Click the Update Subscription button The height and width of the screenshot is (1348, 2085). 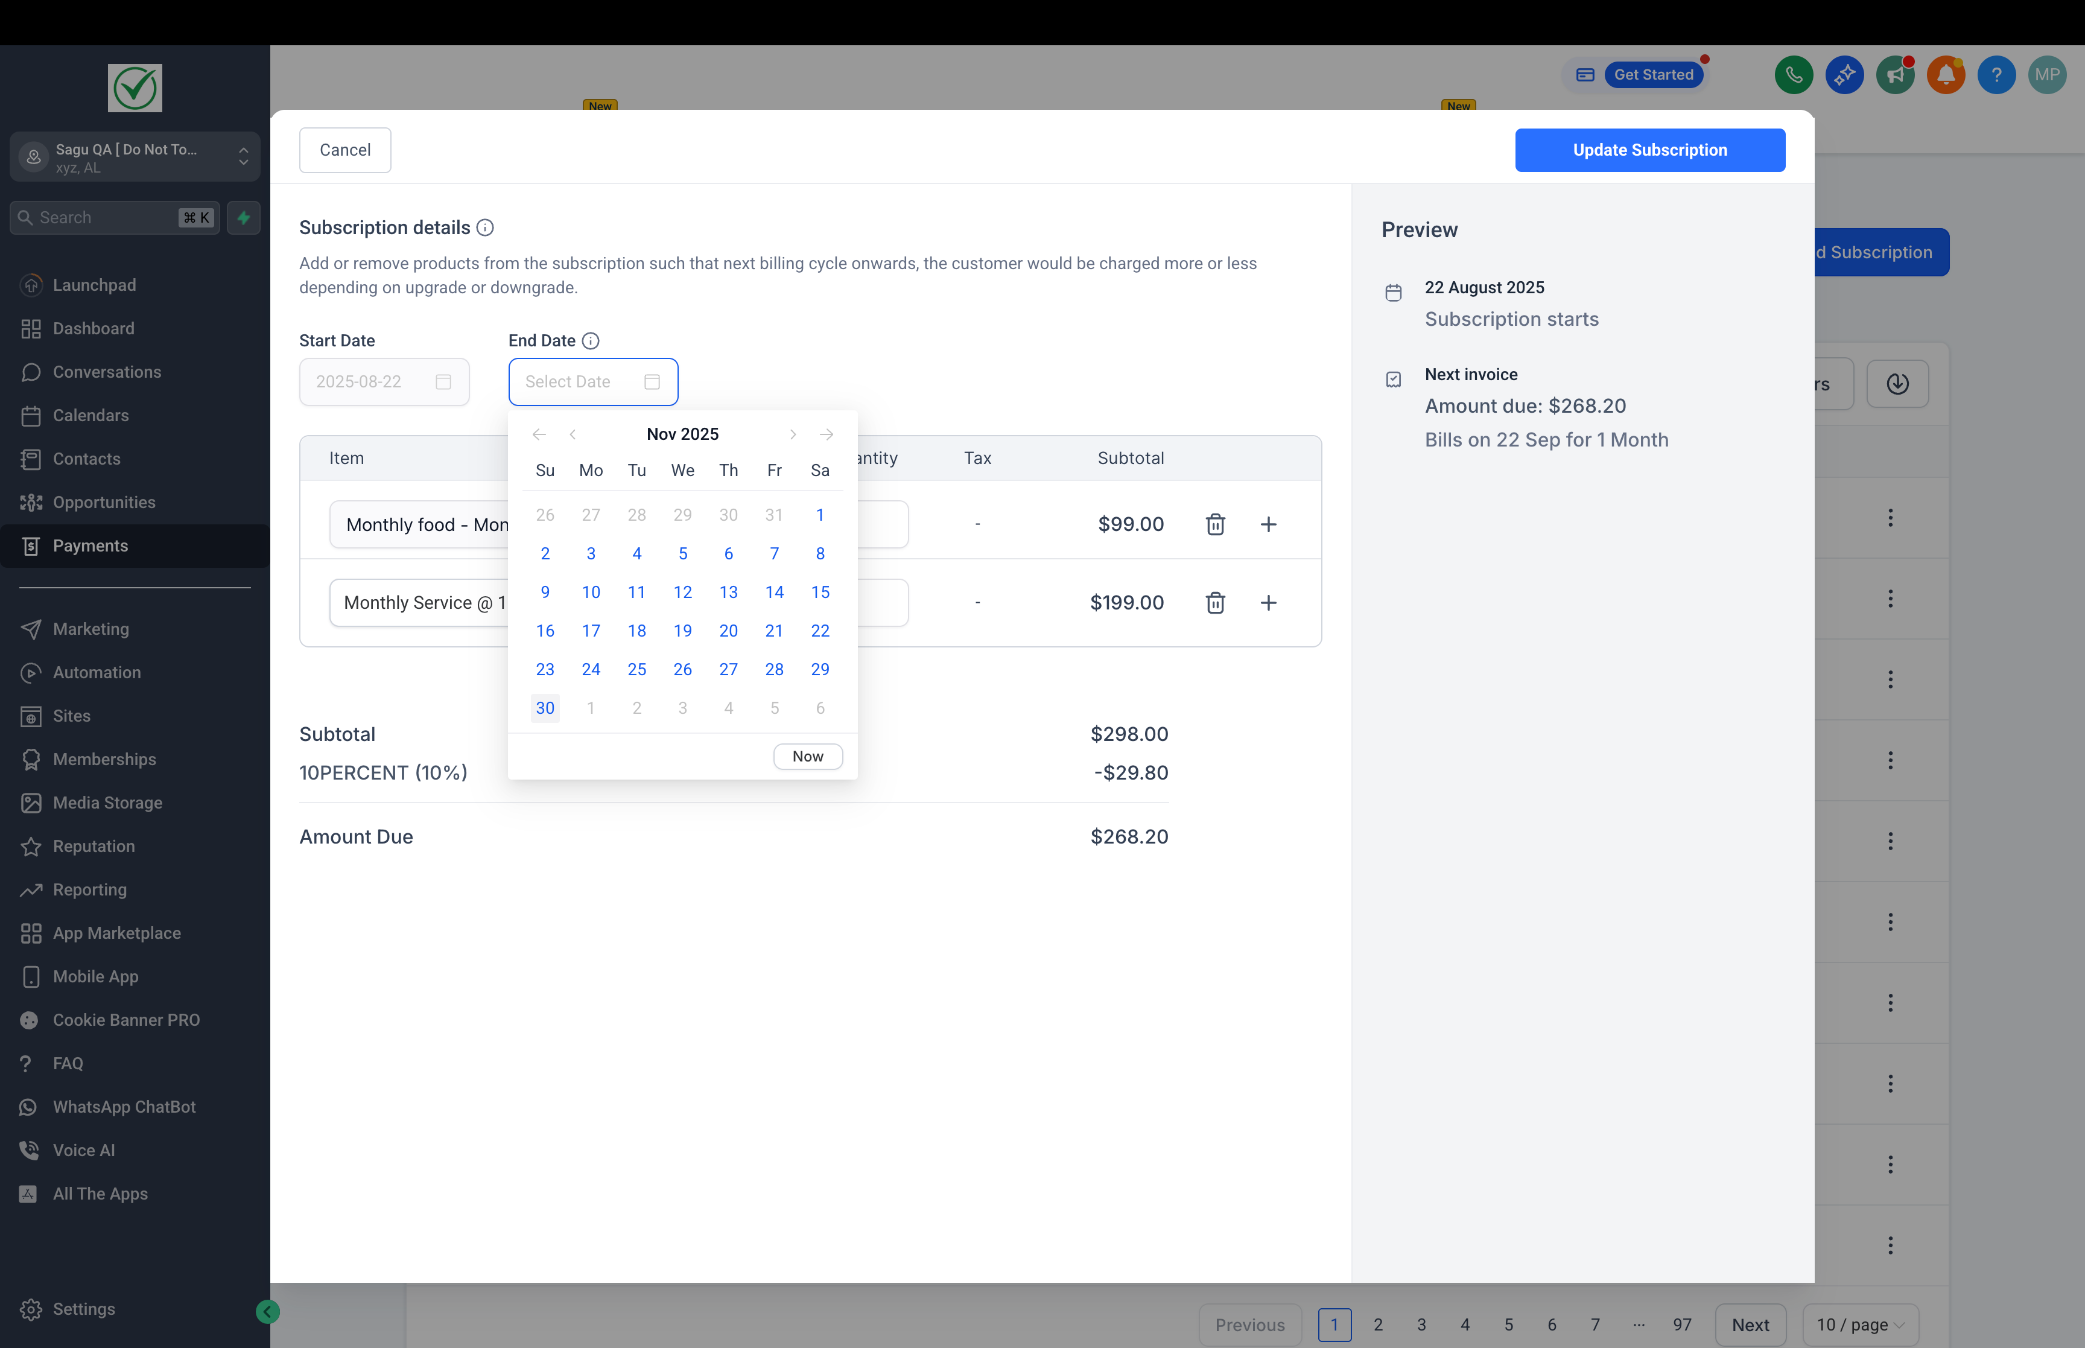(x=1648, y=150)
